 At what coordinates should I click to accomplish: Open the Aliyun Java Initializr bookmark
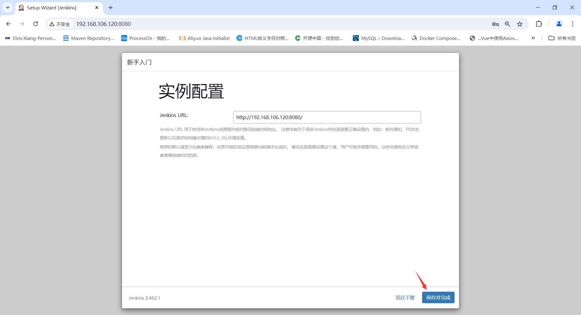(205, 38)
